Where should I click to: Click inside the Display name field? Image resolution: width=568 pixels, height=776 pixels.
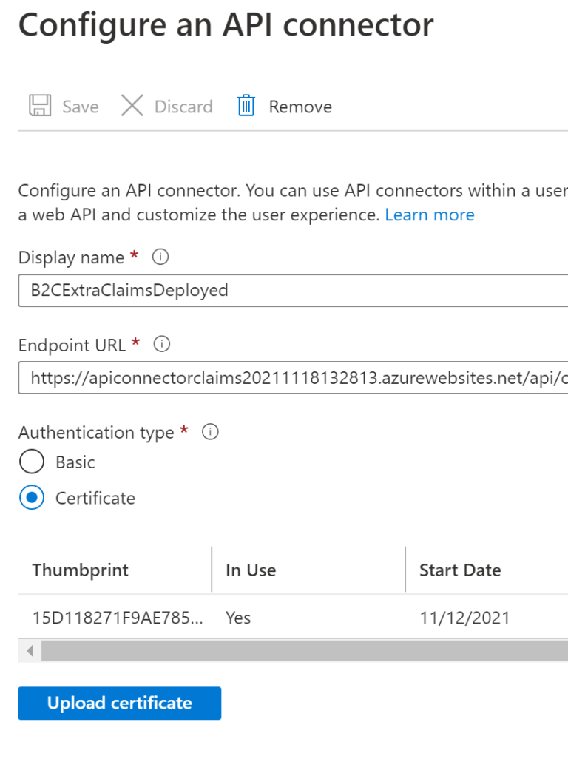(222, 290)
